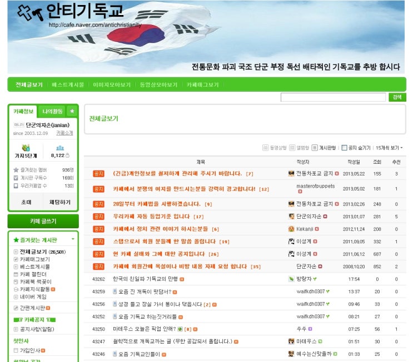Select board view (게시판형) icon

(x=315, y=148)
